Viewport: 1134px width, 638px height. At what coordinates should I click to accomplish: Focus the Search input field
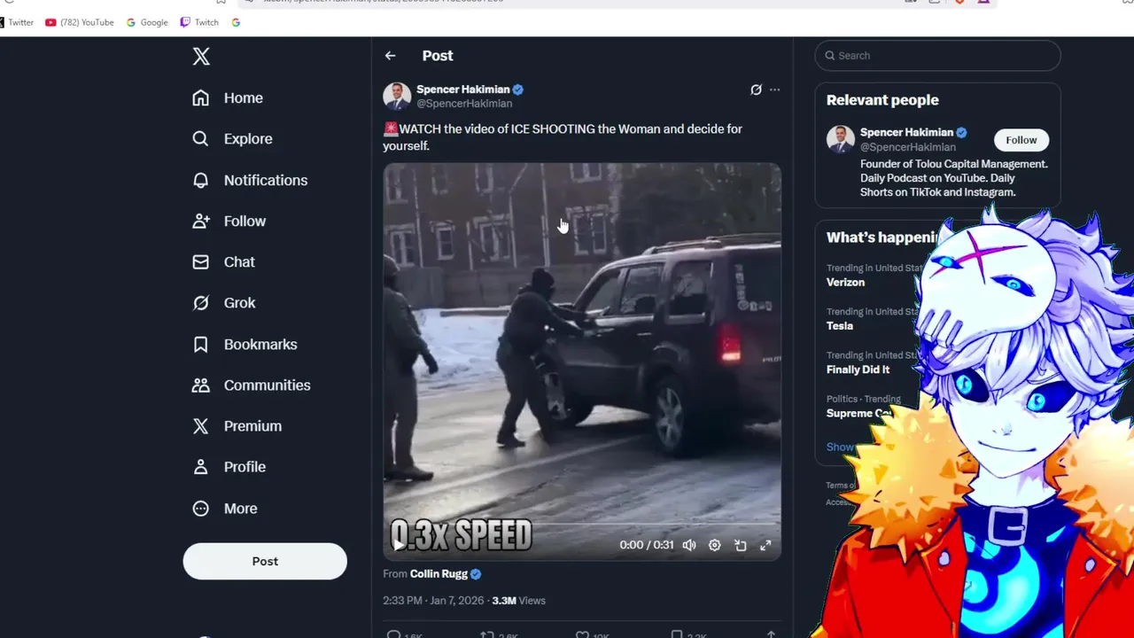(937, 55)
